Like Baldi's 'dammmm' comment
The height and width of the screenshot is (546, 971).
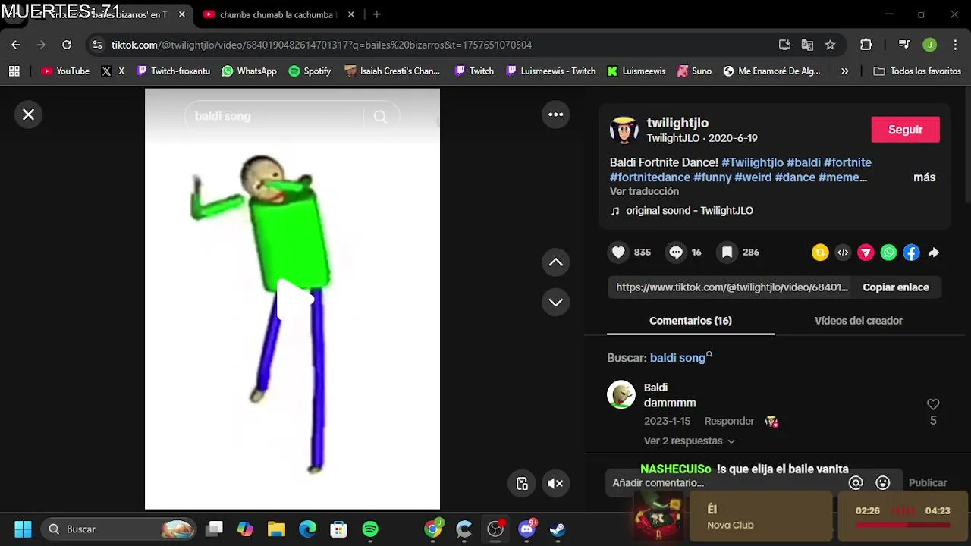click(933, 405)
